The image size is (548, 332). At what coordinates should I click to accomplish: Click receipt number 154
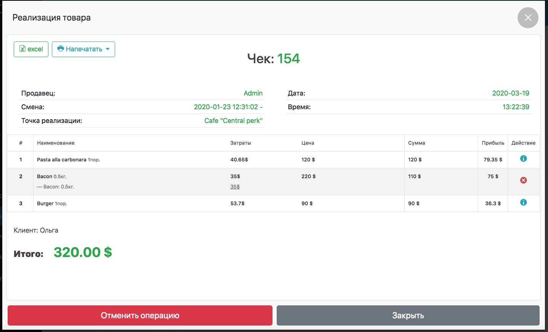288,59
